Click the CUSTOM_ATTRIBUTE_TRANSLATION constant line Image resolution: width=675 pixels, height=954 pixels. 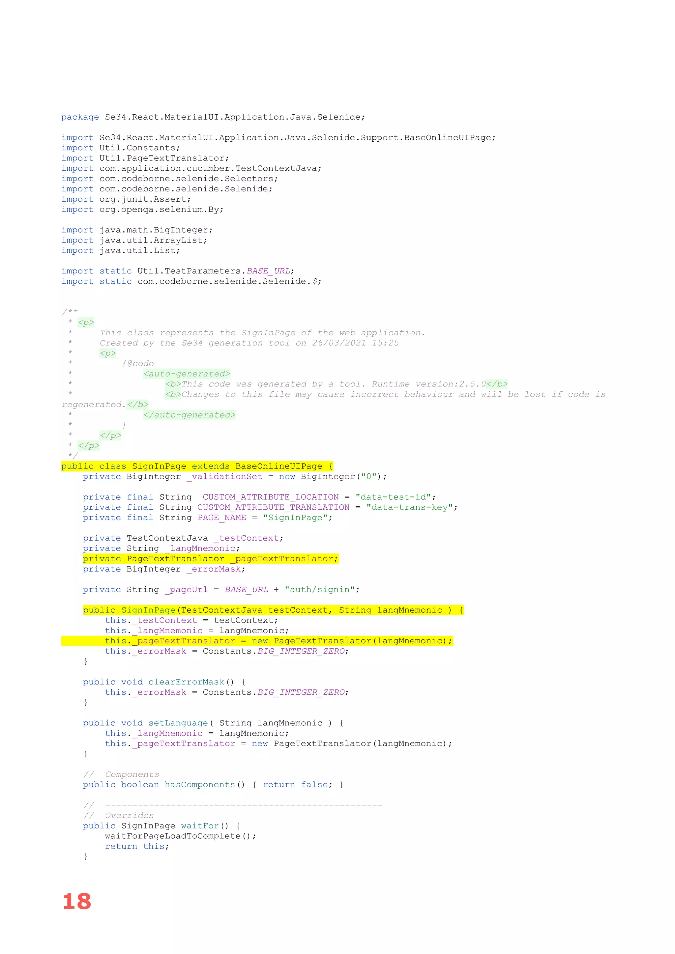click(x=270, y=507)
